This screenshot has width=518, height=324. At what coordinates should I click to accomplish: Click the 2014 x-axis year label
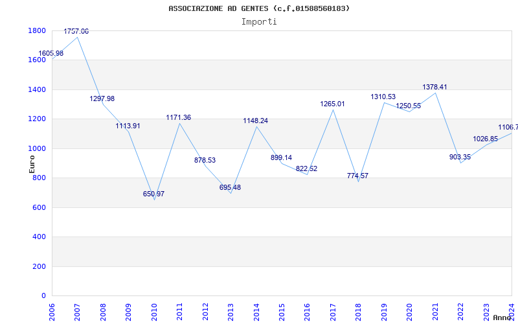pyautogui.click(x=256, y=314)
